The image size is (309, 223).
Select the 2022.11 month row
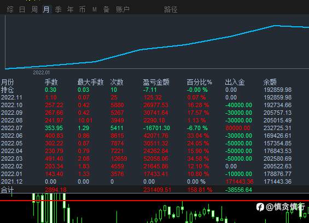(x=146, y=97)
